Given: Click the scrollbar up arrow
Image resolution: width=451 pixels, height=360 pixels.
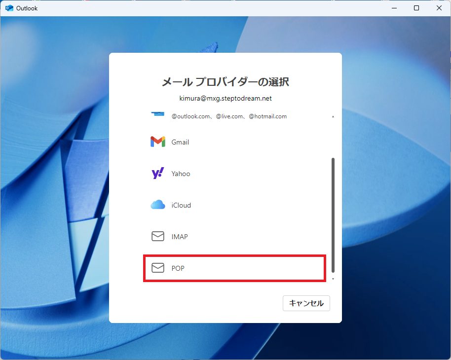Looking at the screenshot, I should pyautogui.click(x=333, y=116).
